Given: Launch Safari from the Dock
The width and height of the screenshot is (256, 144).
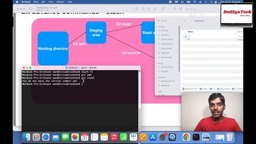Looking at the screenshot, I should point(46,137).
